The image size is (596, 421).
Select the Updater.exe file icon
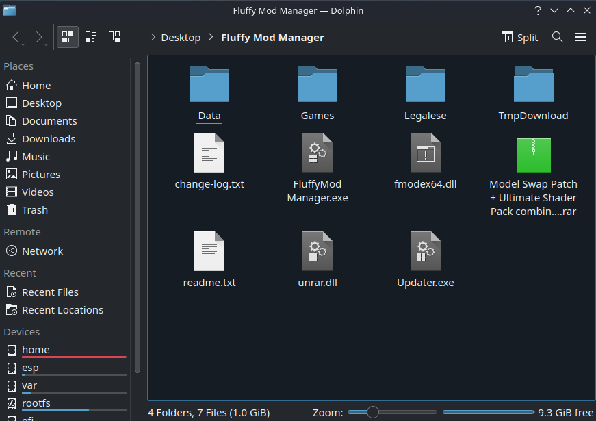tap(426, 251)
